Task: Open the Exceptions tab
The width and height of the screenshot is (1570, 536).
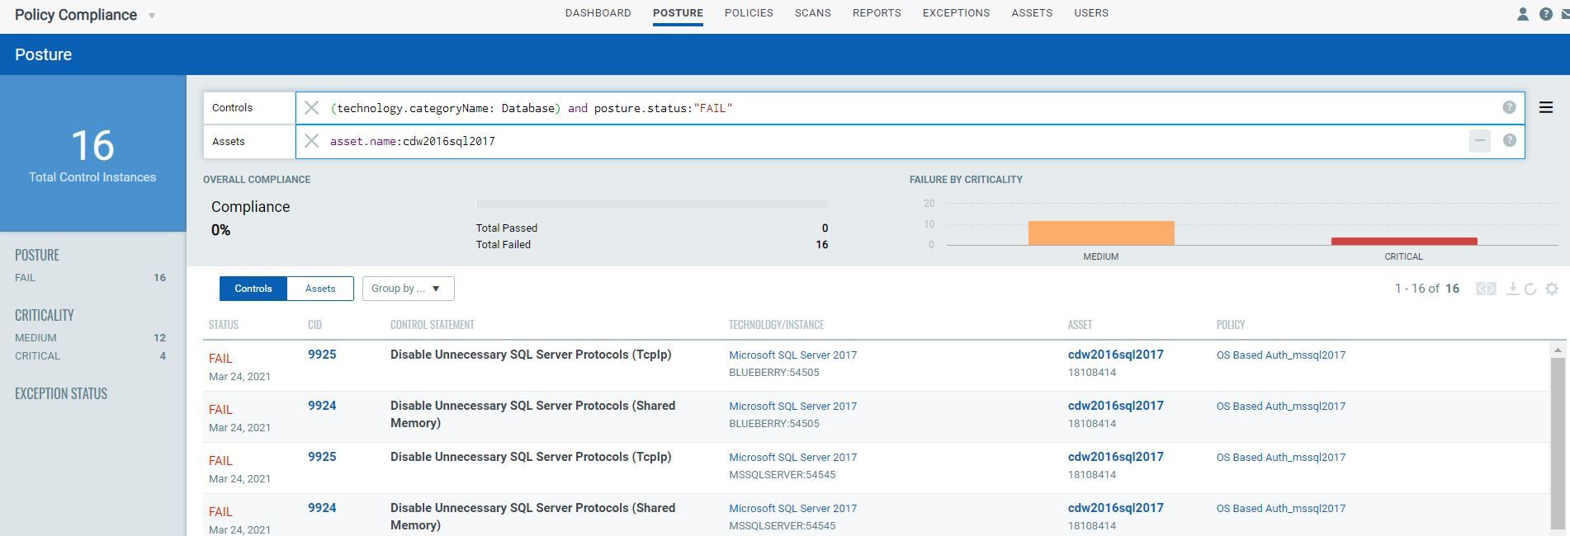Action: tap(956, 13)
